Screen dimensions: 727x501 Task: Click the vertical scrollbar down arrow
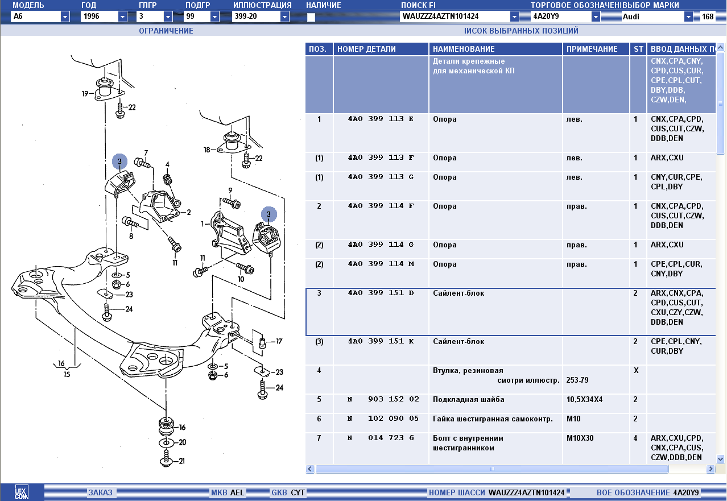tap(721, 458)
